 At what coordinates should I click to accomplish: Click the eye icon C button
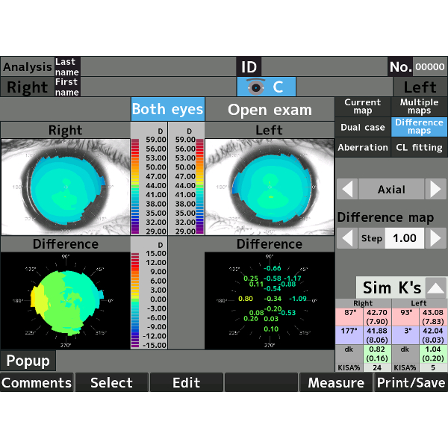click(267, 87)
